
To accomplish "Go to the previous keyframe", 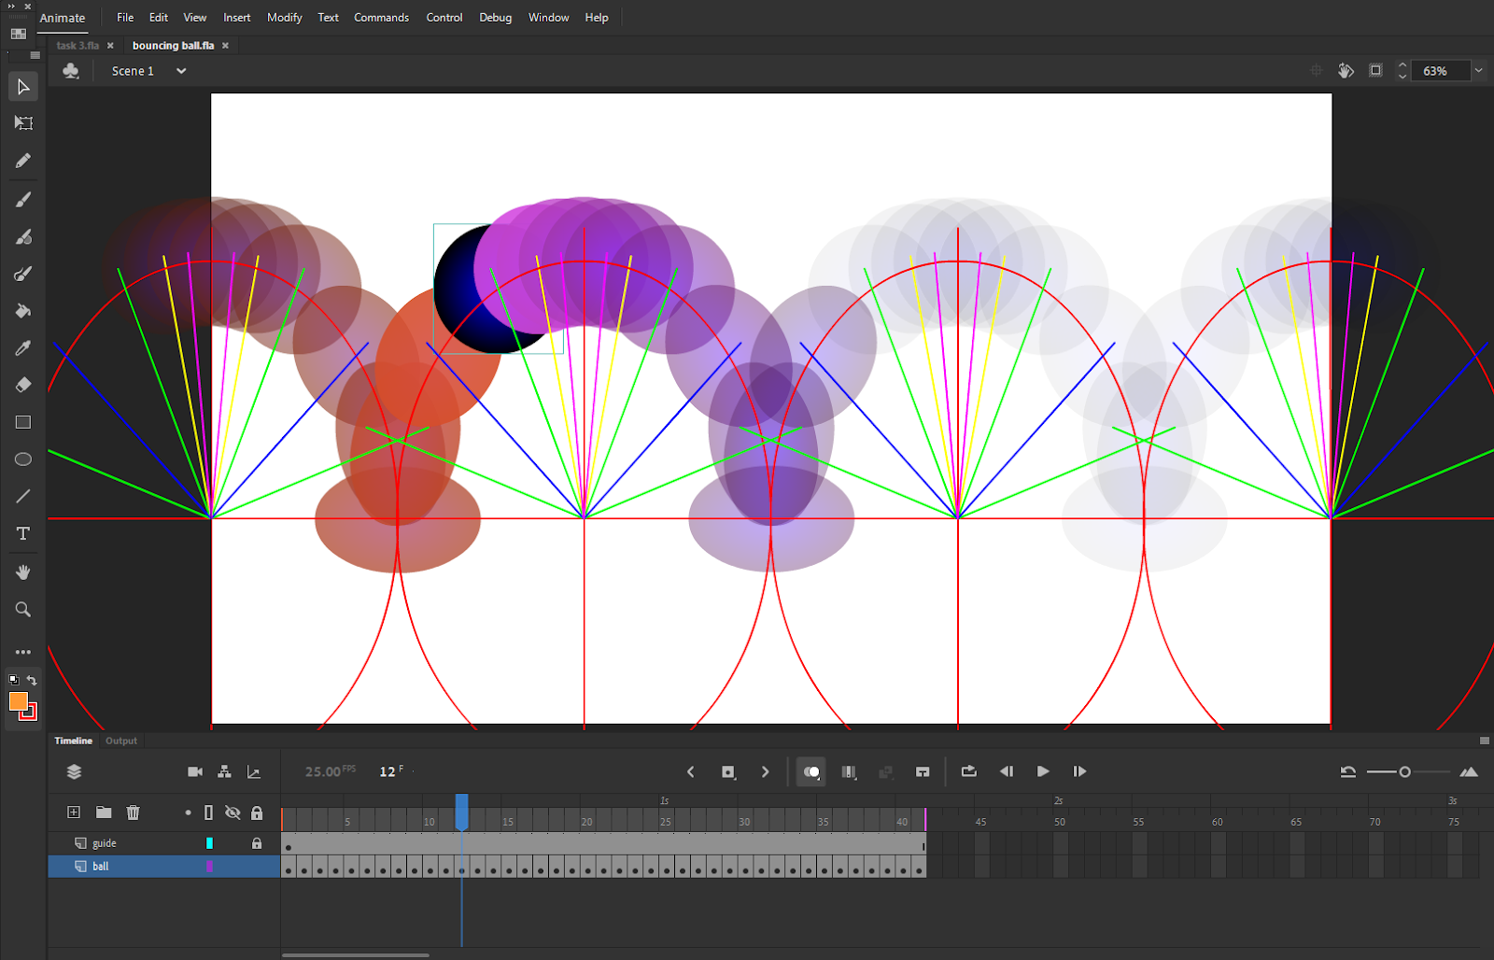I will click(x=691, y=771).
